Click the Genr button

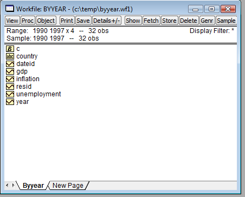click(207, 21)
